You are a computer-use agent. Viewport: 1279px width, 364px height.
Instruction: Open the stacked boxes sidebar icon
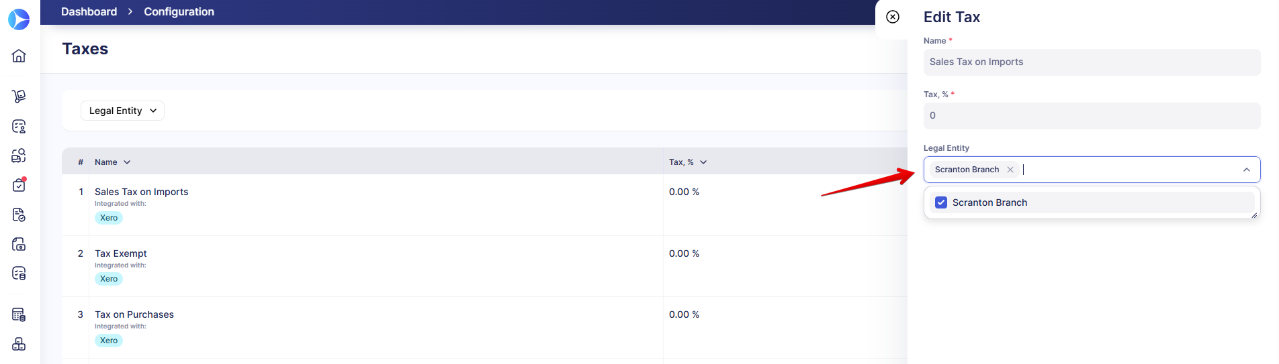pyautogui.click(x=19, y=344)
